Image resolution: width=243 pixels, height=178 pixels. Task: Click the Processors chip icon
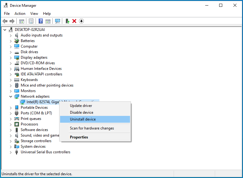coord(17,124)
